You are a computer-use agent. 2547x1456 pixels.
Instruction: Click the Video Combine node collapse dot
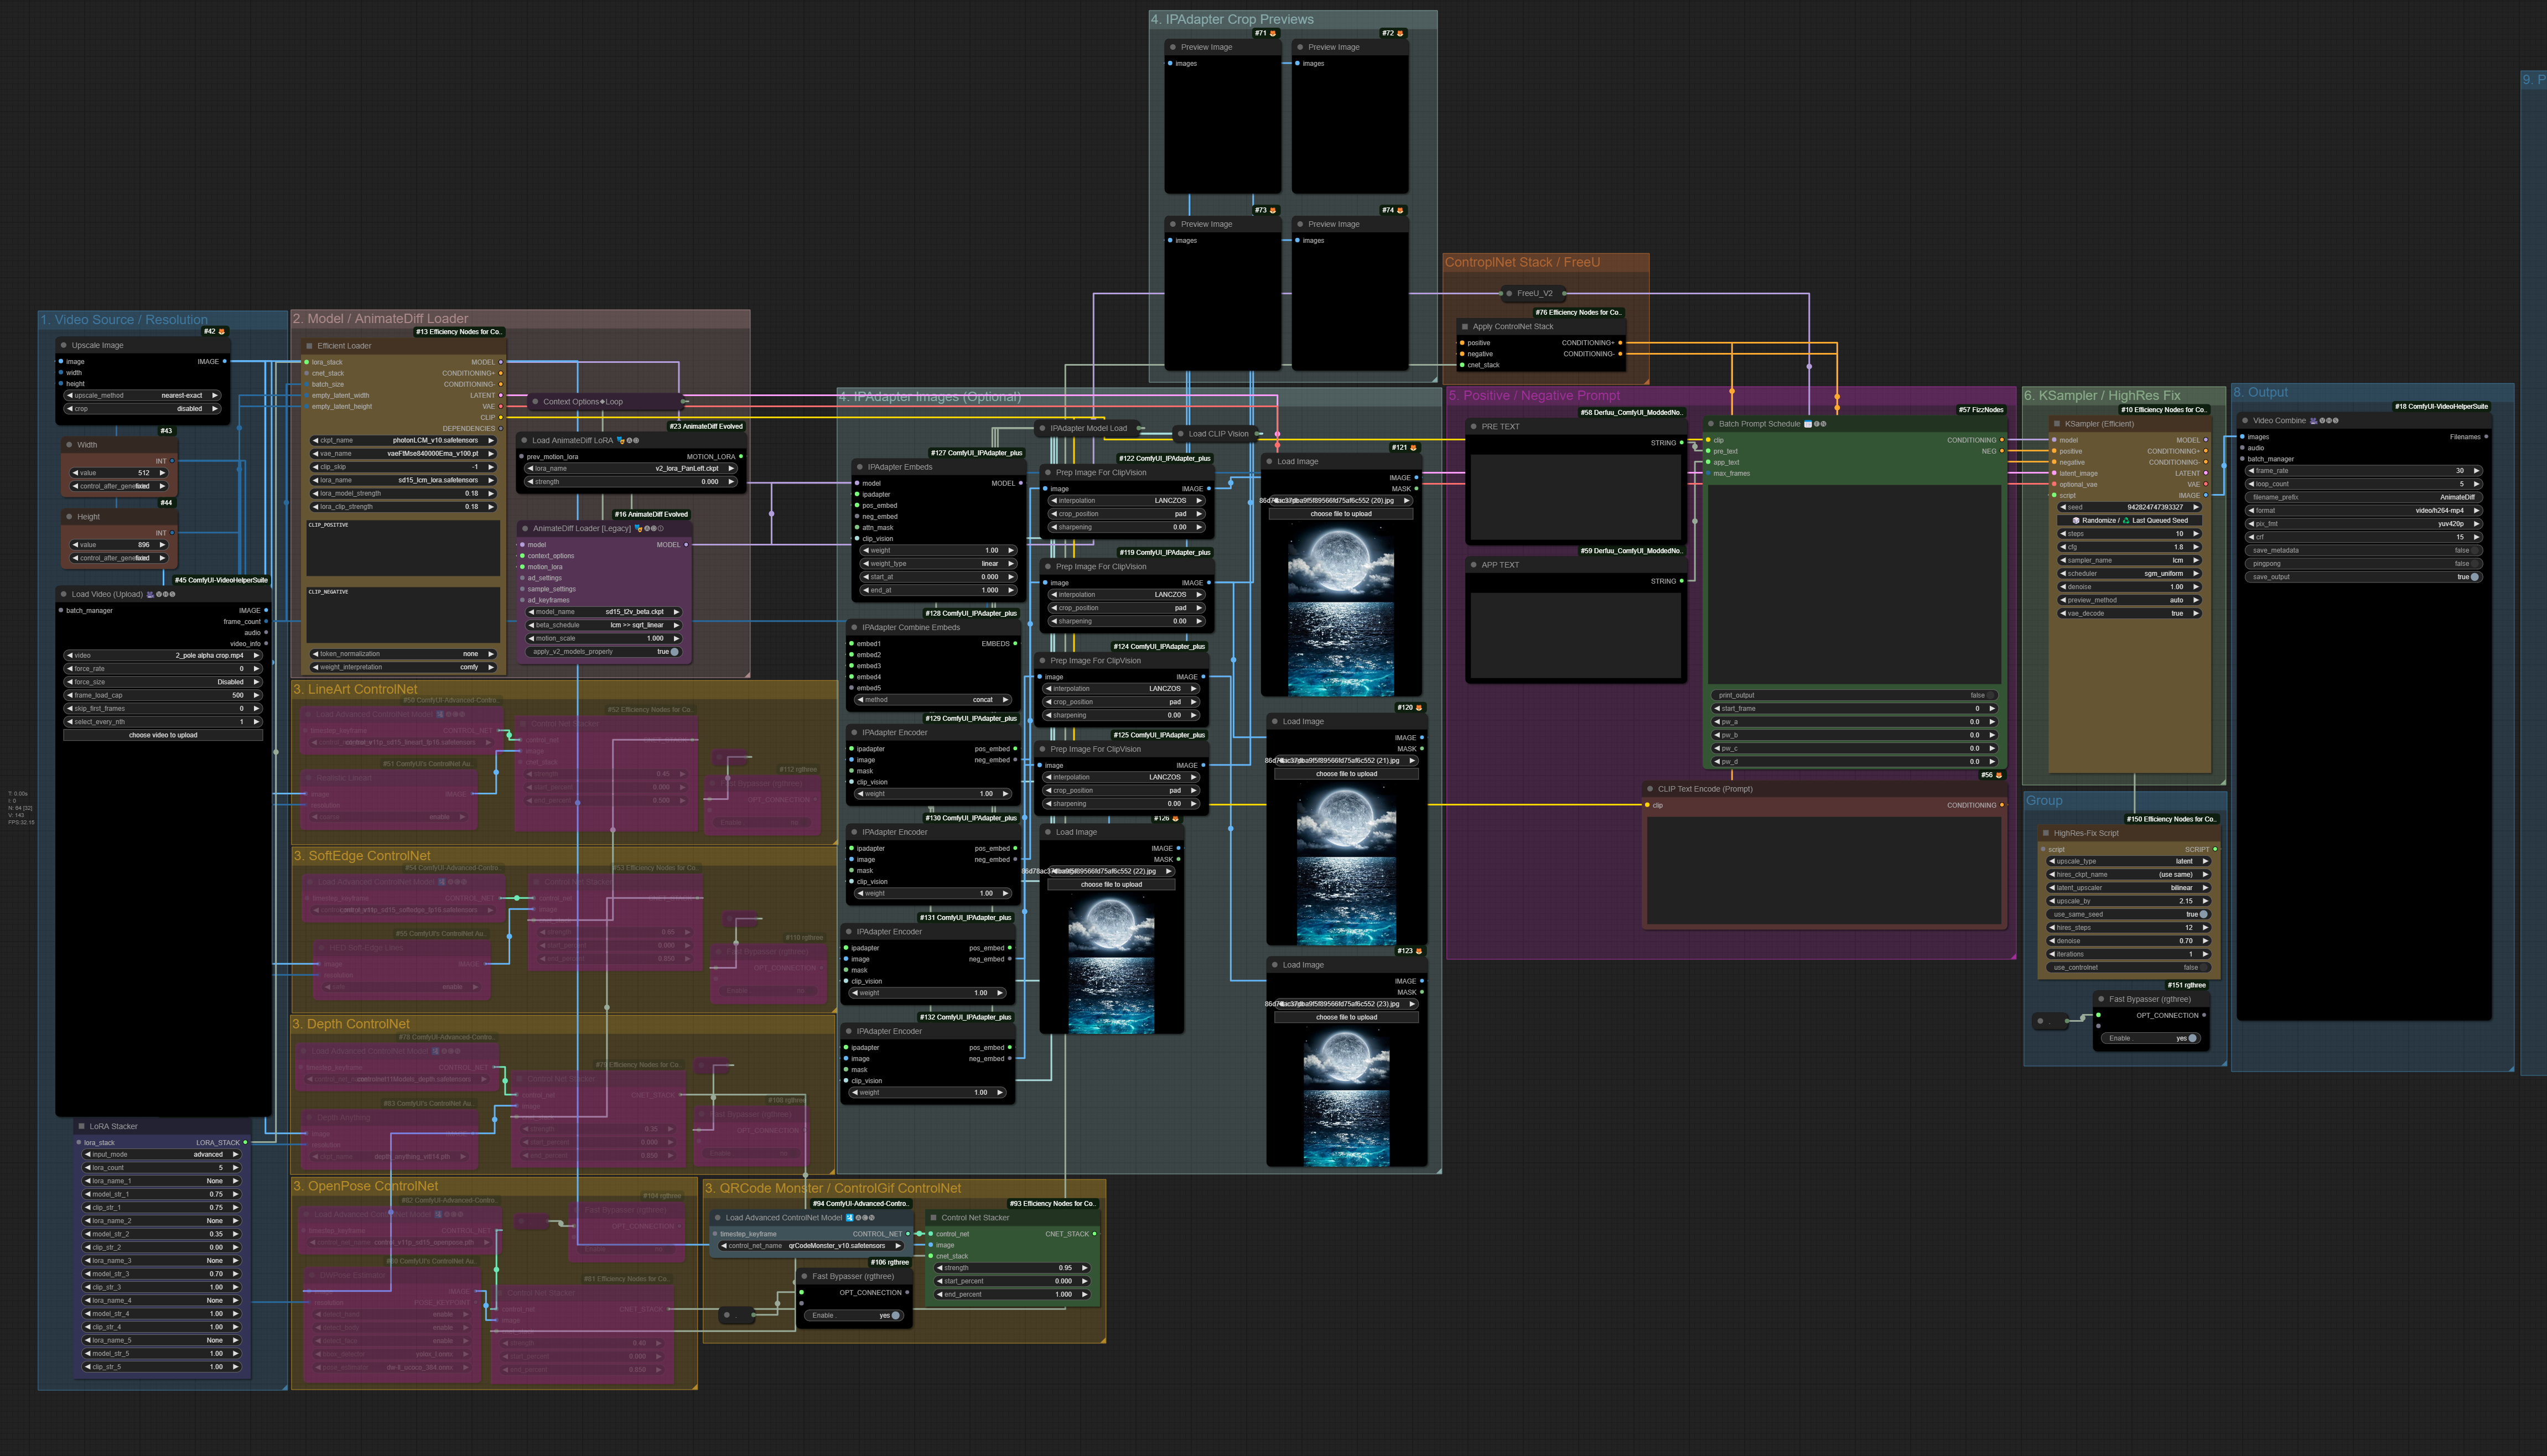coord(2244,421)
